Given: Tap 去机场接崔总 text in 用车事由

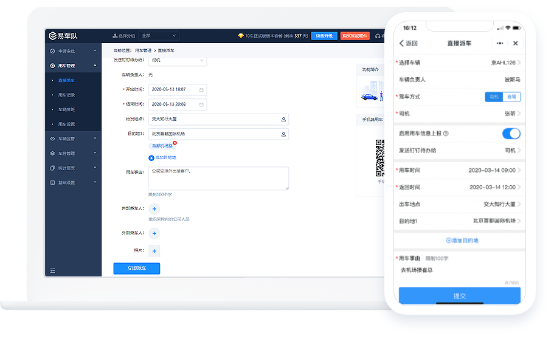Looking at the screenshot, I should coord(417,270).
